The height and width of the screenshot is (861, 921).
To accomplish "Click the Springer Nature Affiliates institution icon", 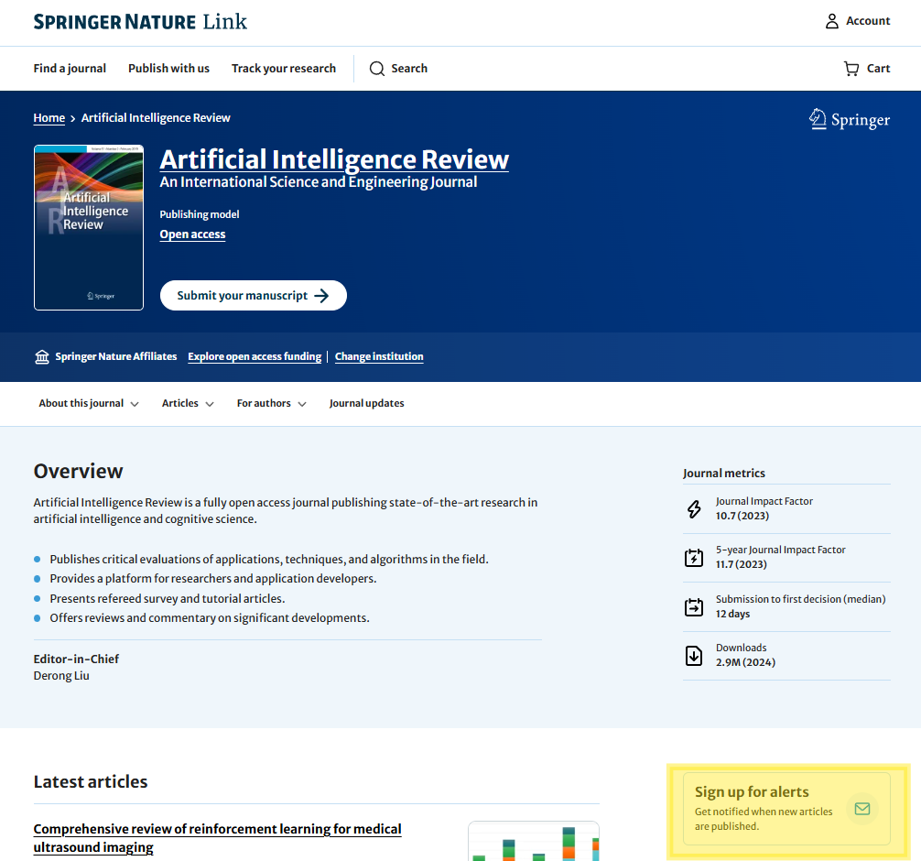I will pyautogui.click(x=42, y=356).
